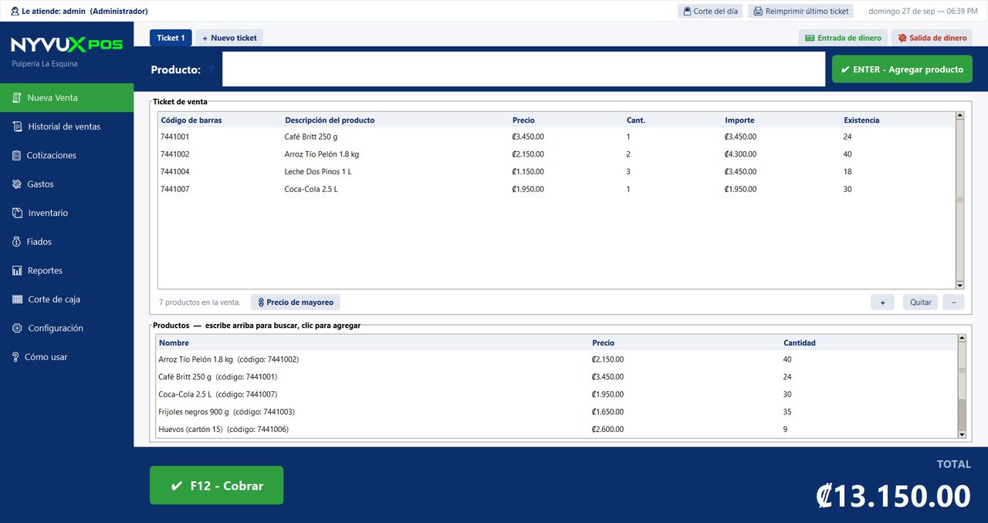Click the Corte del día button
This screenshot has width=988, height=523.
[709, 11]
